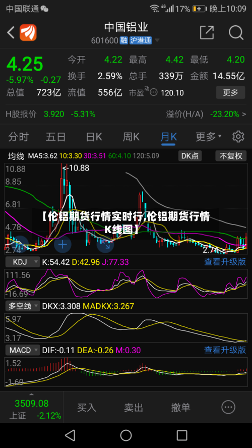Tap the K:54.42 KDJ value
Viewport: 252px width, 448px height.
click(56, 262)
